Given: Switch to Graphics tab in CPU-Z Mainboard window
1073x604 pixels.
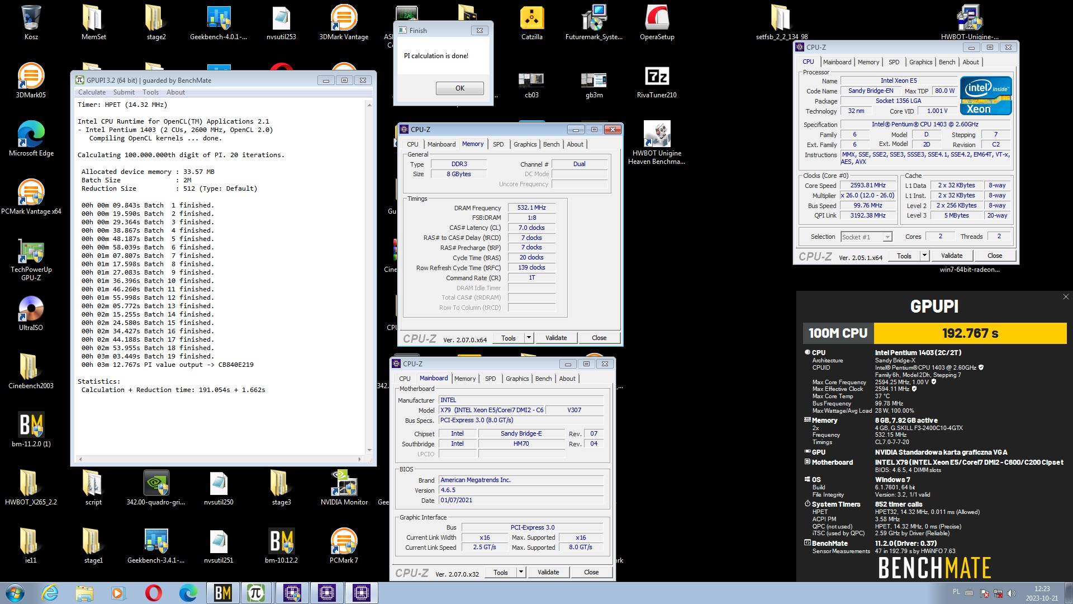Looking at the screenshot, I should coord(517,379).
